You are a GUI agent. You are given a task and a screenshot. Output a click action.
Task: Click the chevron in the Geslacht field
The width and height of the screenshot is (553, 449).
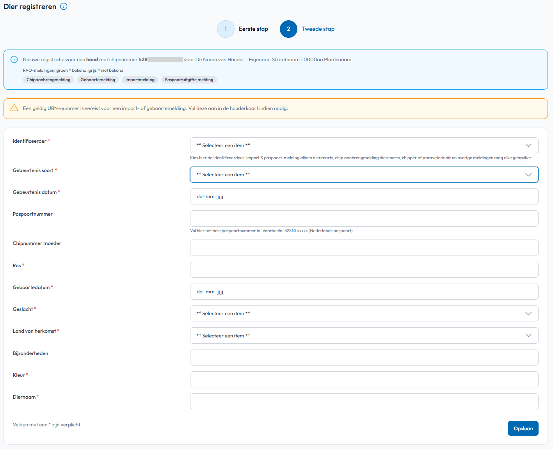(x=528, y=314)
